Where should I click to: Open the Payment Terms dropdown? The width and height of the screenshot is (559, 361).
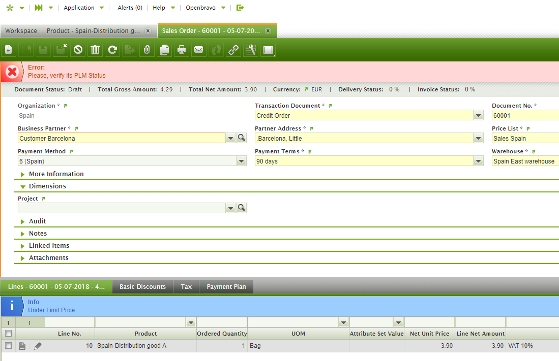pos(478,161)
